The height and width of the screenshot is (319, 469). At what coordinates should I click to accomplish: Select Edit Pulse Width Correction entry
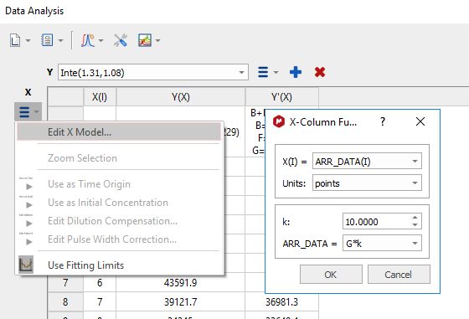(119, 239)
